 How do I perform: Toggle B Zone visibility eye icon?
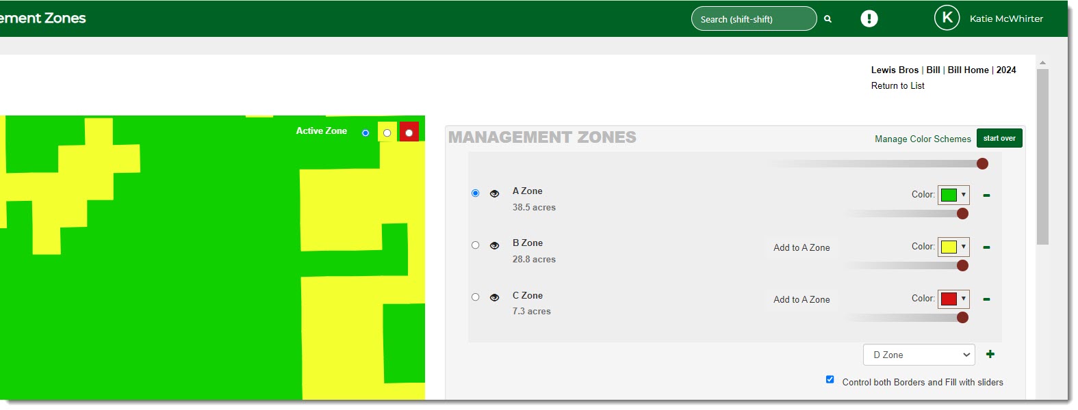click(x=494, y=245)
